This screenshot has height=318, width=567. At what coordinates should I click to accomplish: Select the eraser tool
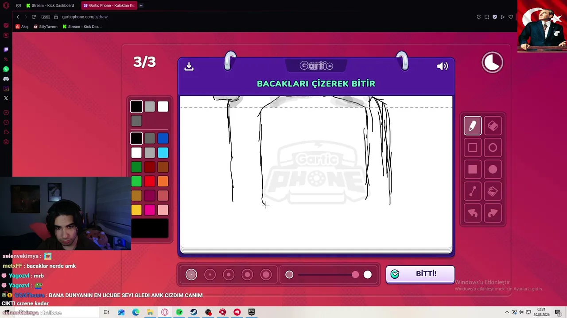point(493,126)
